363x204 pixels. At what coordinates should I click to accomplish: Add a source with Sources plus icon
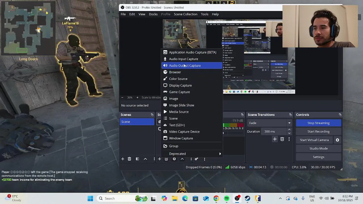click(x=159, y=159)
